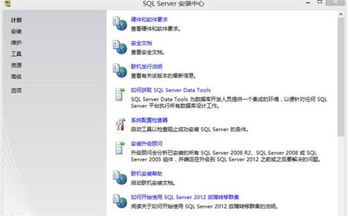Switch to the 维护 section
Screen dimensions: 349x216
16,42
